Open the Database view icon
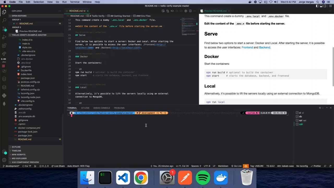 pos(4,79)
